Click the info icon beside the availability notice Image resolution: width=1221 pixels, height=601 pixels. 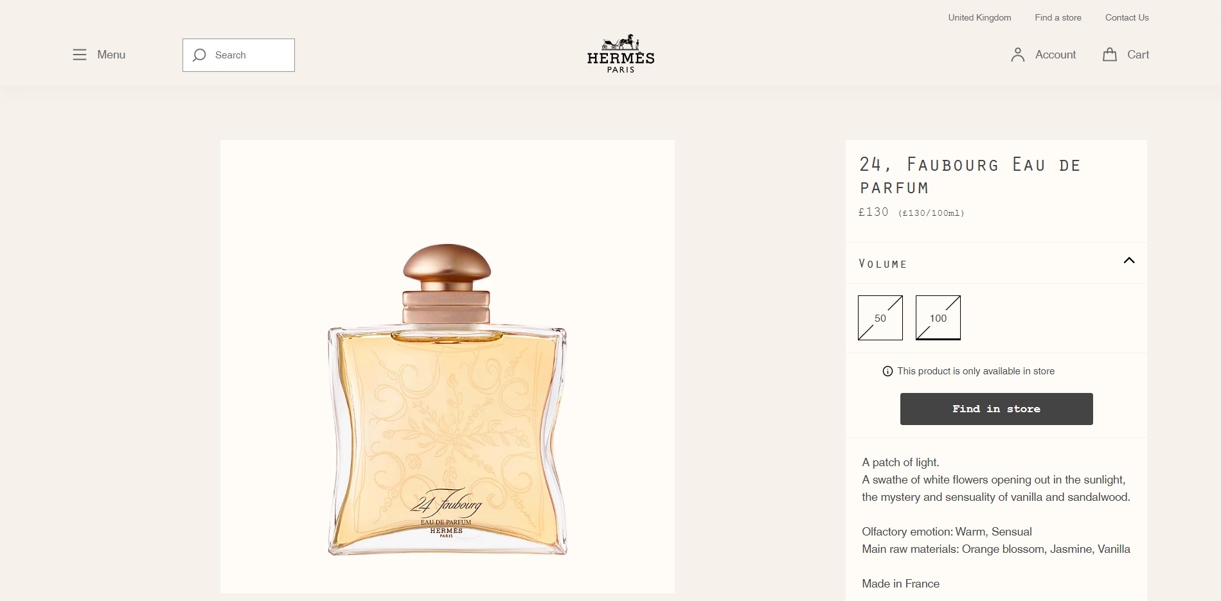(x=887, y=371)
